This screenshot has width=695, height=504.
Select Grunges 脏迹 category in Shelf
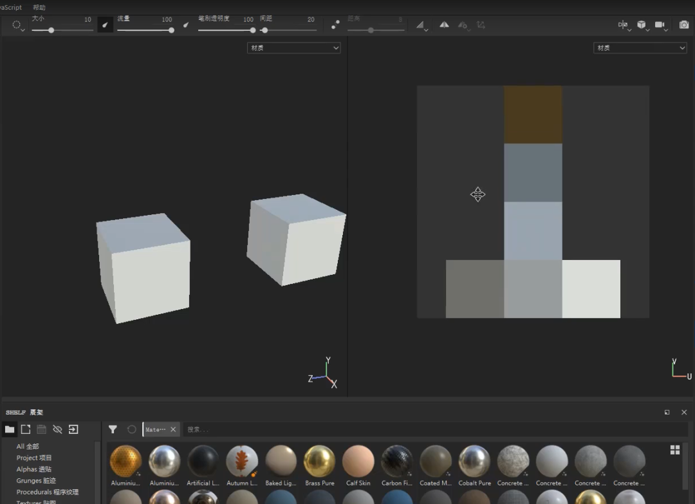(36, 481)
